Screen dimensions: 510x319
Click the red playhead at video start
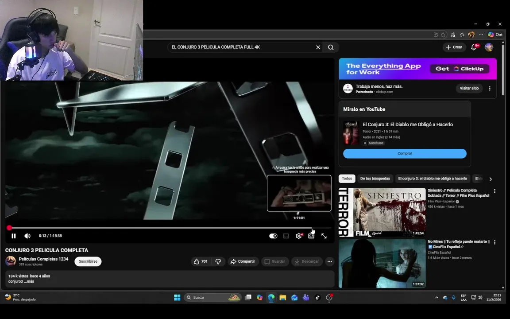point(9,228)
